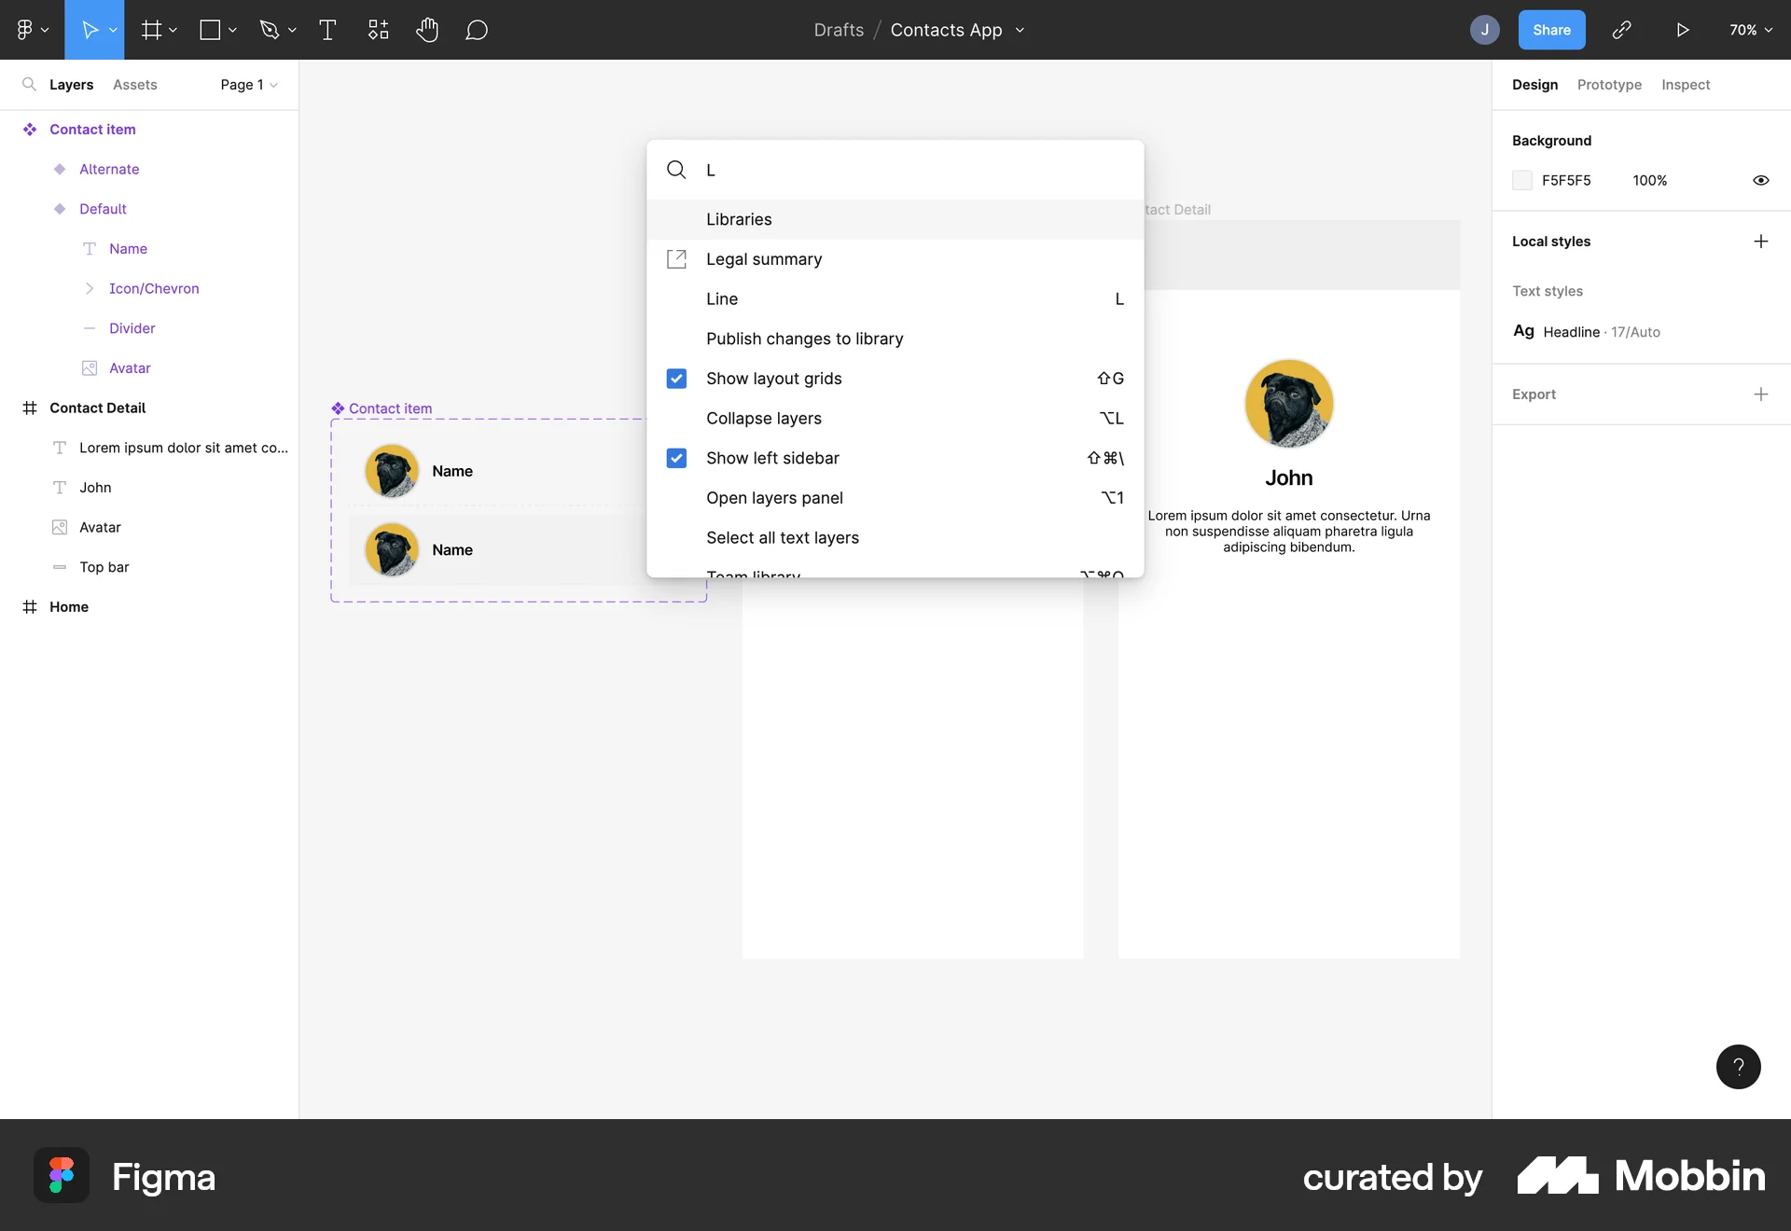Open the zoom percentage dropdown
1791x1231 pixels.
pyautogui.click(x=1750, y=29)
